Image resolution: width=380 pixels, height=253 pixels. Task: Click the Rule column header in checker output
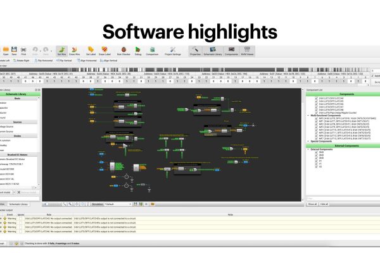click(x=49, y=215)
